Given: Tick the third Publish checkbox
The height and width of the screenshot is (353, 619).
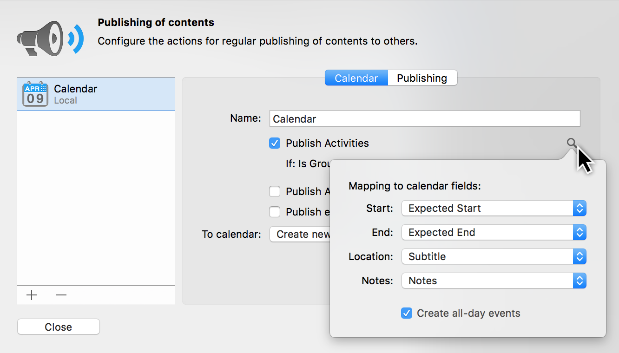Looking at the screenshot, I should coord(275,212).
